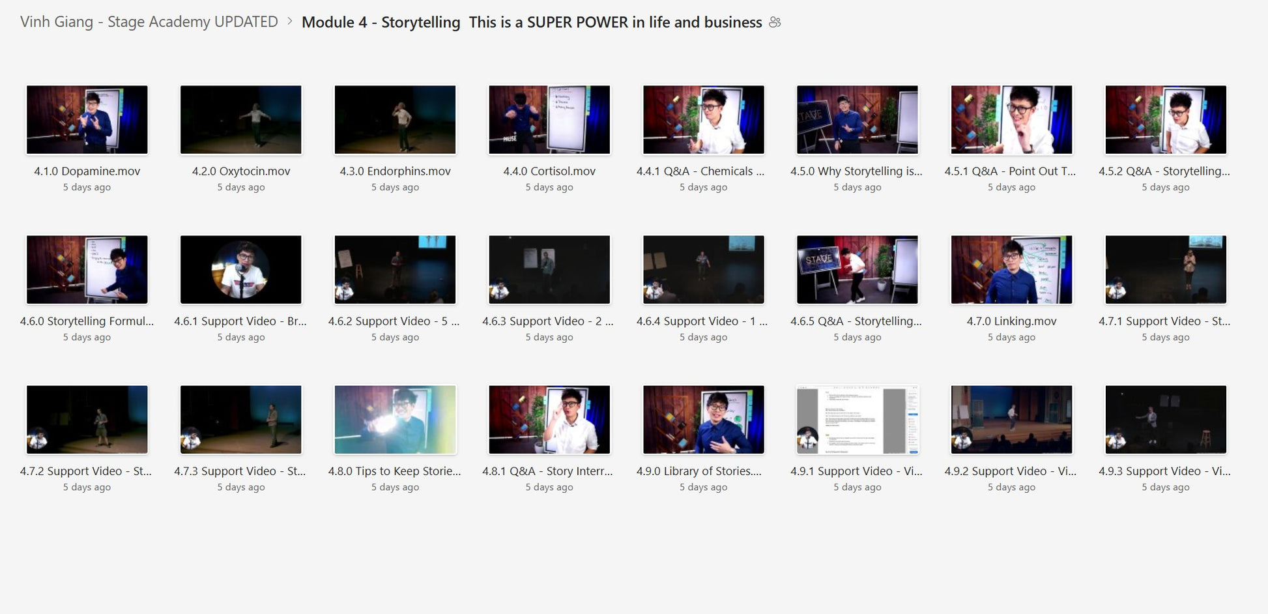Screen dimensions: 1268x614
Task: Open the 4.7.0 Linking.mov thumbnail
Action: [x=1012, y=270]
